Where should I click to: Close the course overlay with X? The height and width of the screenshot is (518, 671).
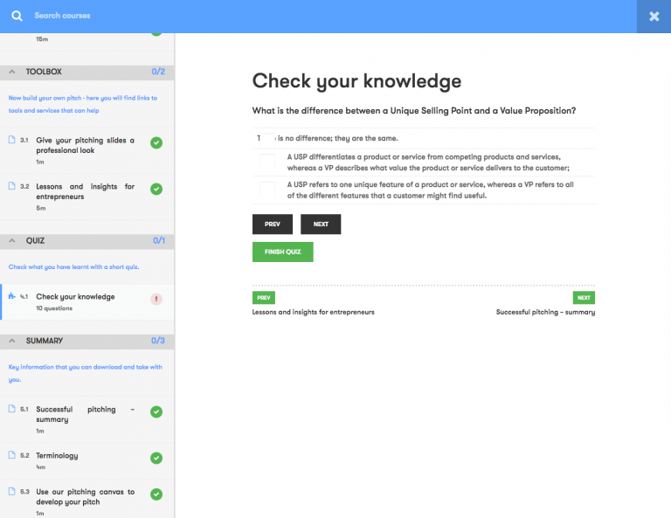654,17
